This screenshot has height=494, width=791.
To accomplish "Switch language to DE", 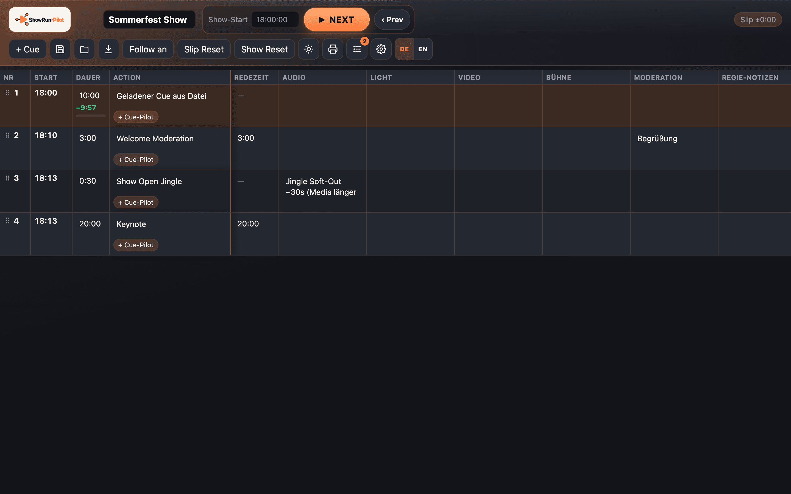I will click(x=404, y=49).
